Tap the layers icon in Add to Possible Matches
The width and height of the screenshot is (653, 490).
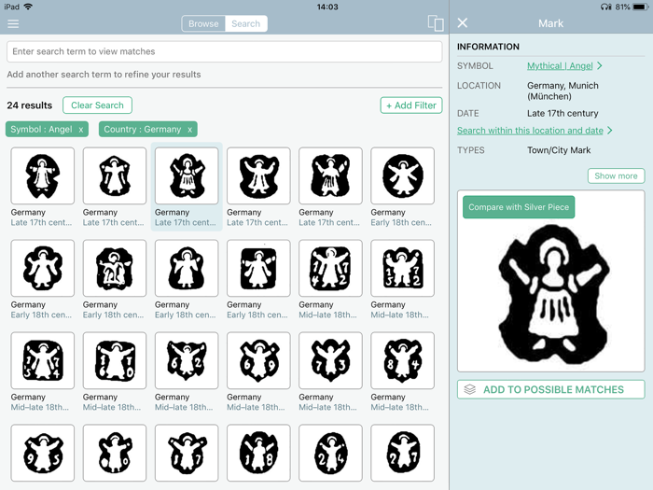(x=470, y=389)
